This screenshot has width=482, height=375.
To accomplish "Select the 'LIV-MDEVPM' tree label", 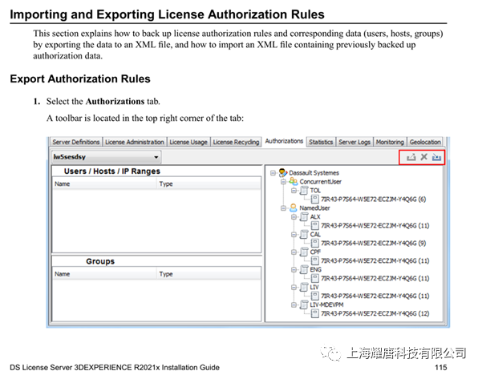I will [x=326, y=304].
